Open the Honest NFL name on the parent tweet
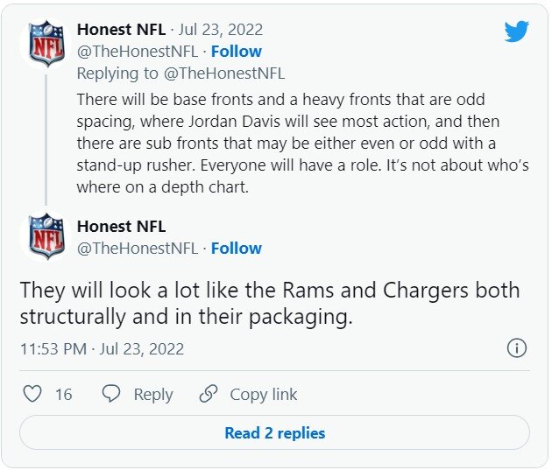This screenshot has width=552, height=470. [x=121, y=29]
